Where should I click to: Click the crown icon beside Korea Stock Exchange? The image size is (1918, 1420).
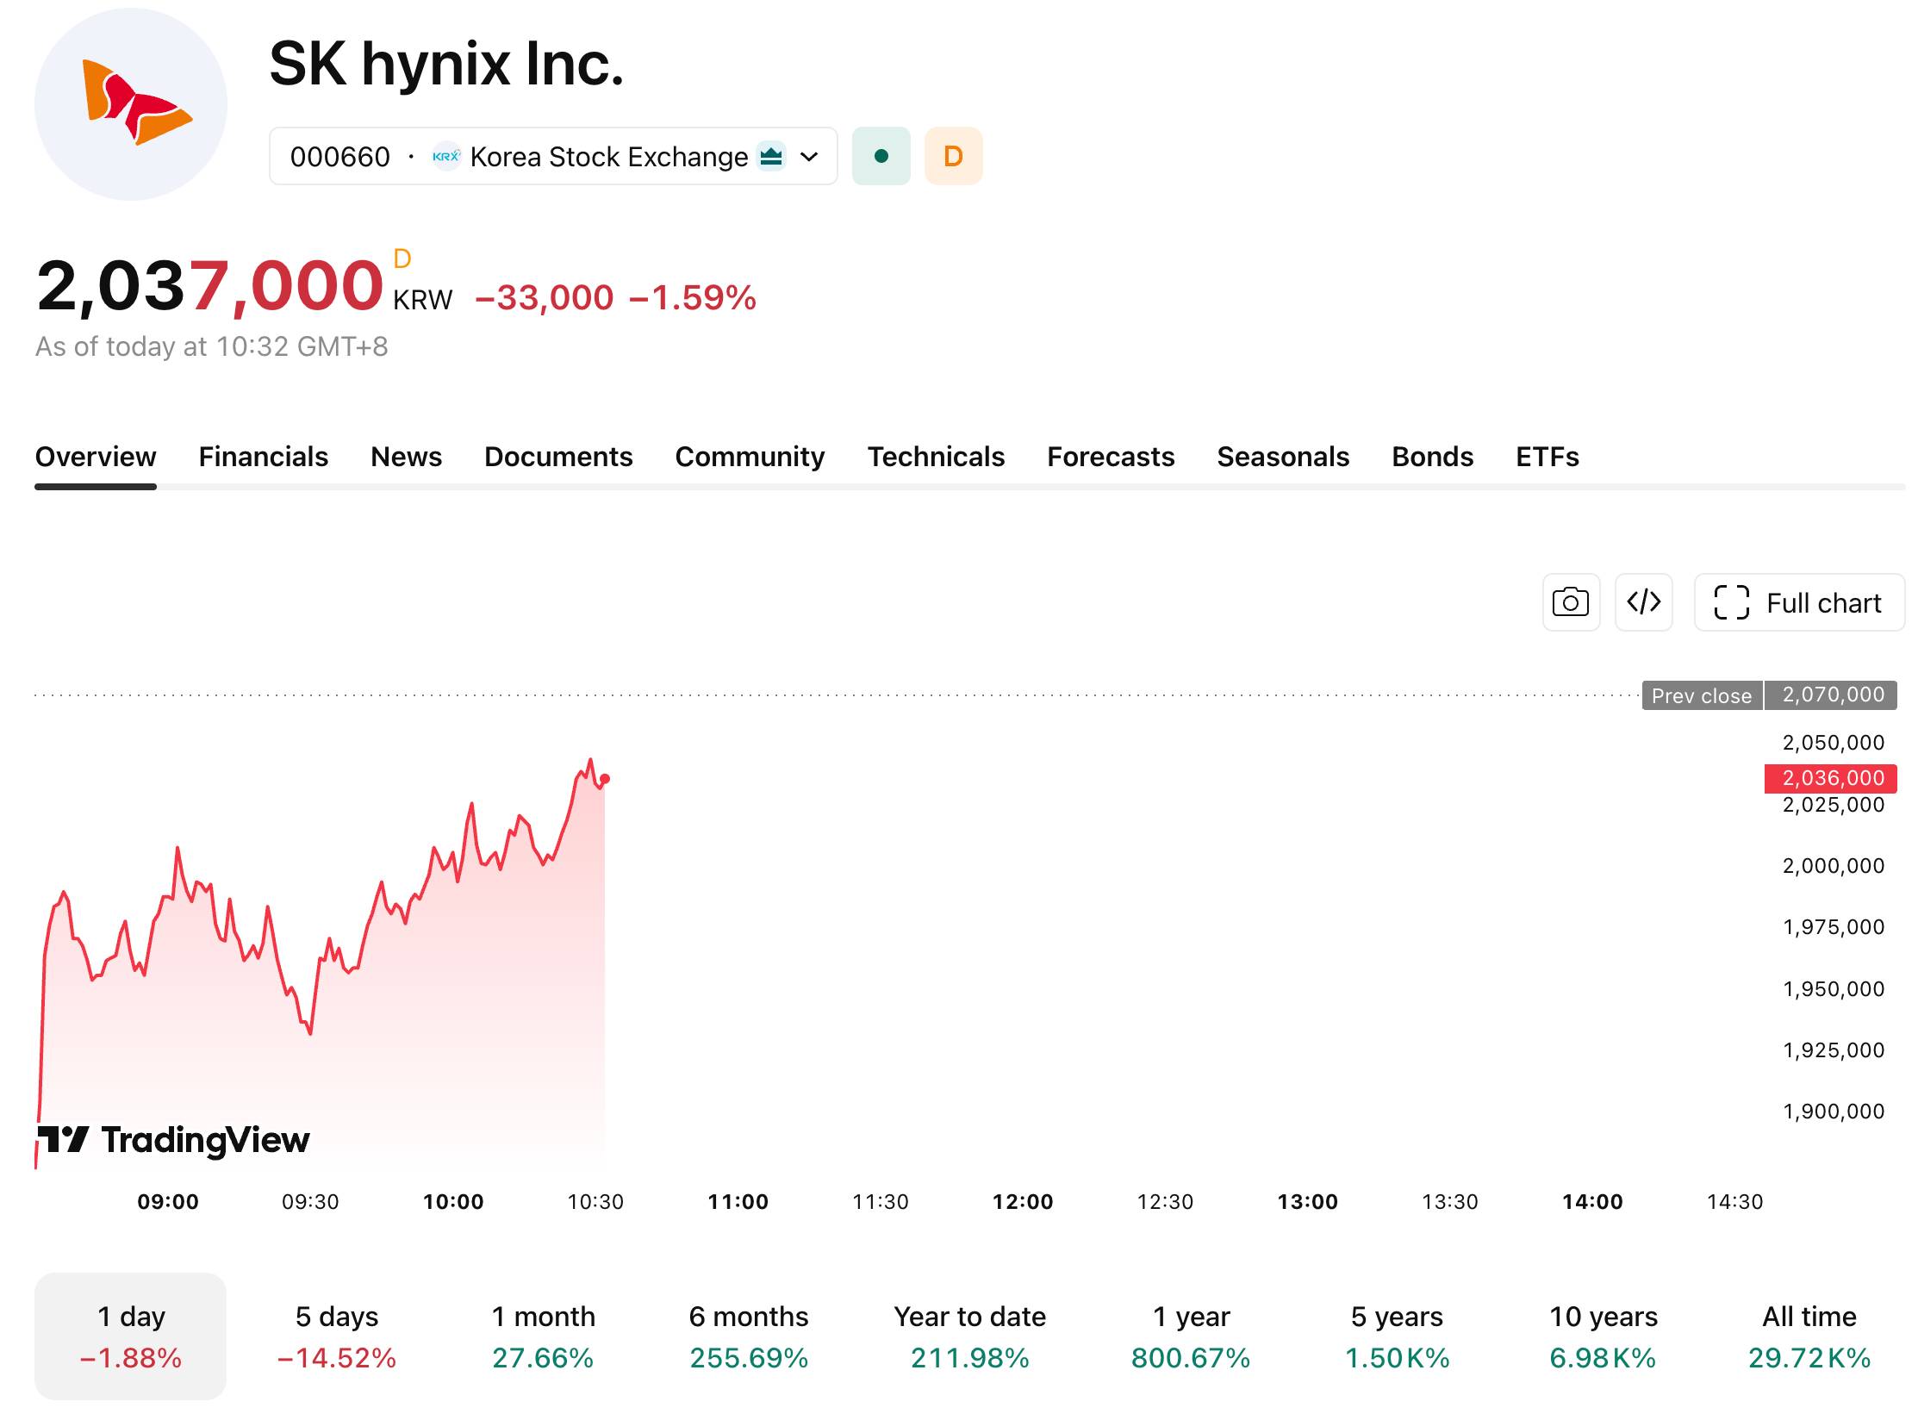[771, 156]
